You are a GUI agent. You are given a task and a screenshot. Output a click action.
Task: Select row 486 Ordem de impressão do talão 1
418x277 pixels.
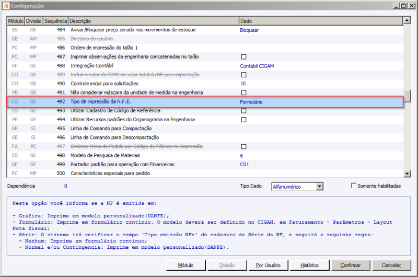click(205, 48)
